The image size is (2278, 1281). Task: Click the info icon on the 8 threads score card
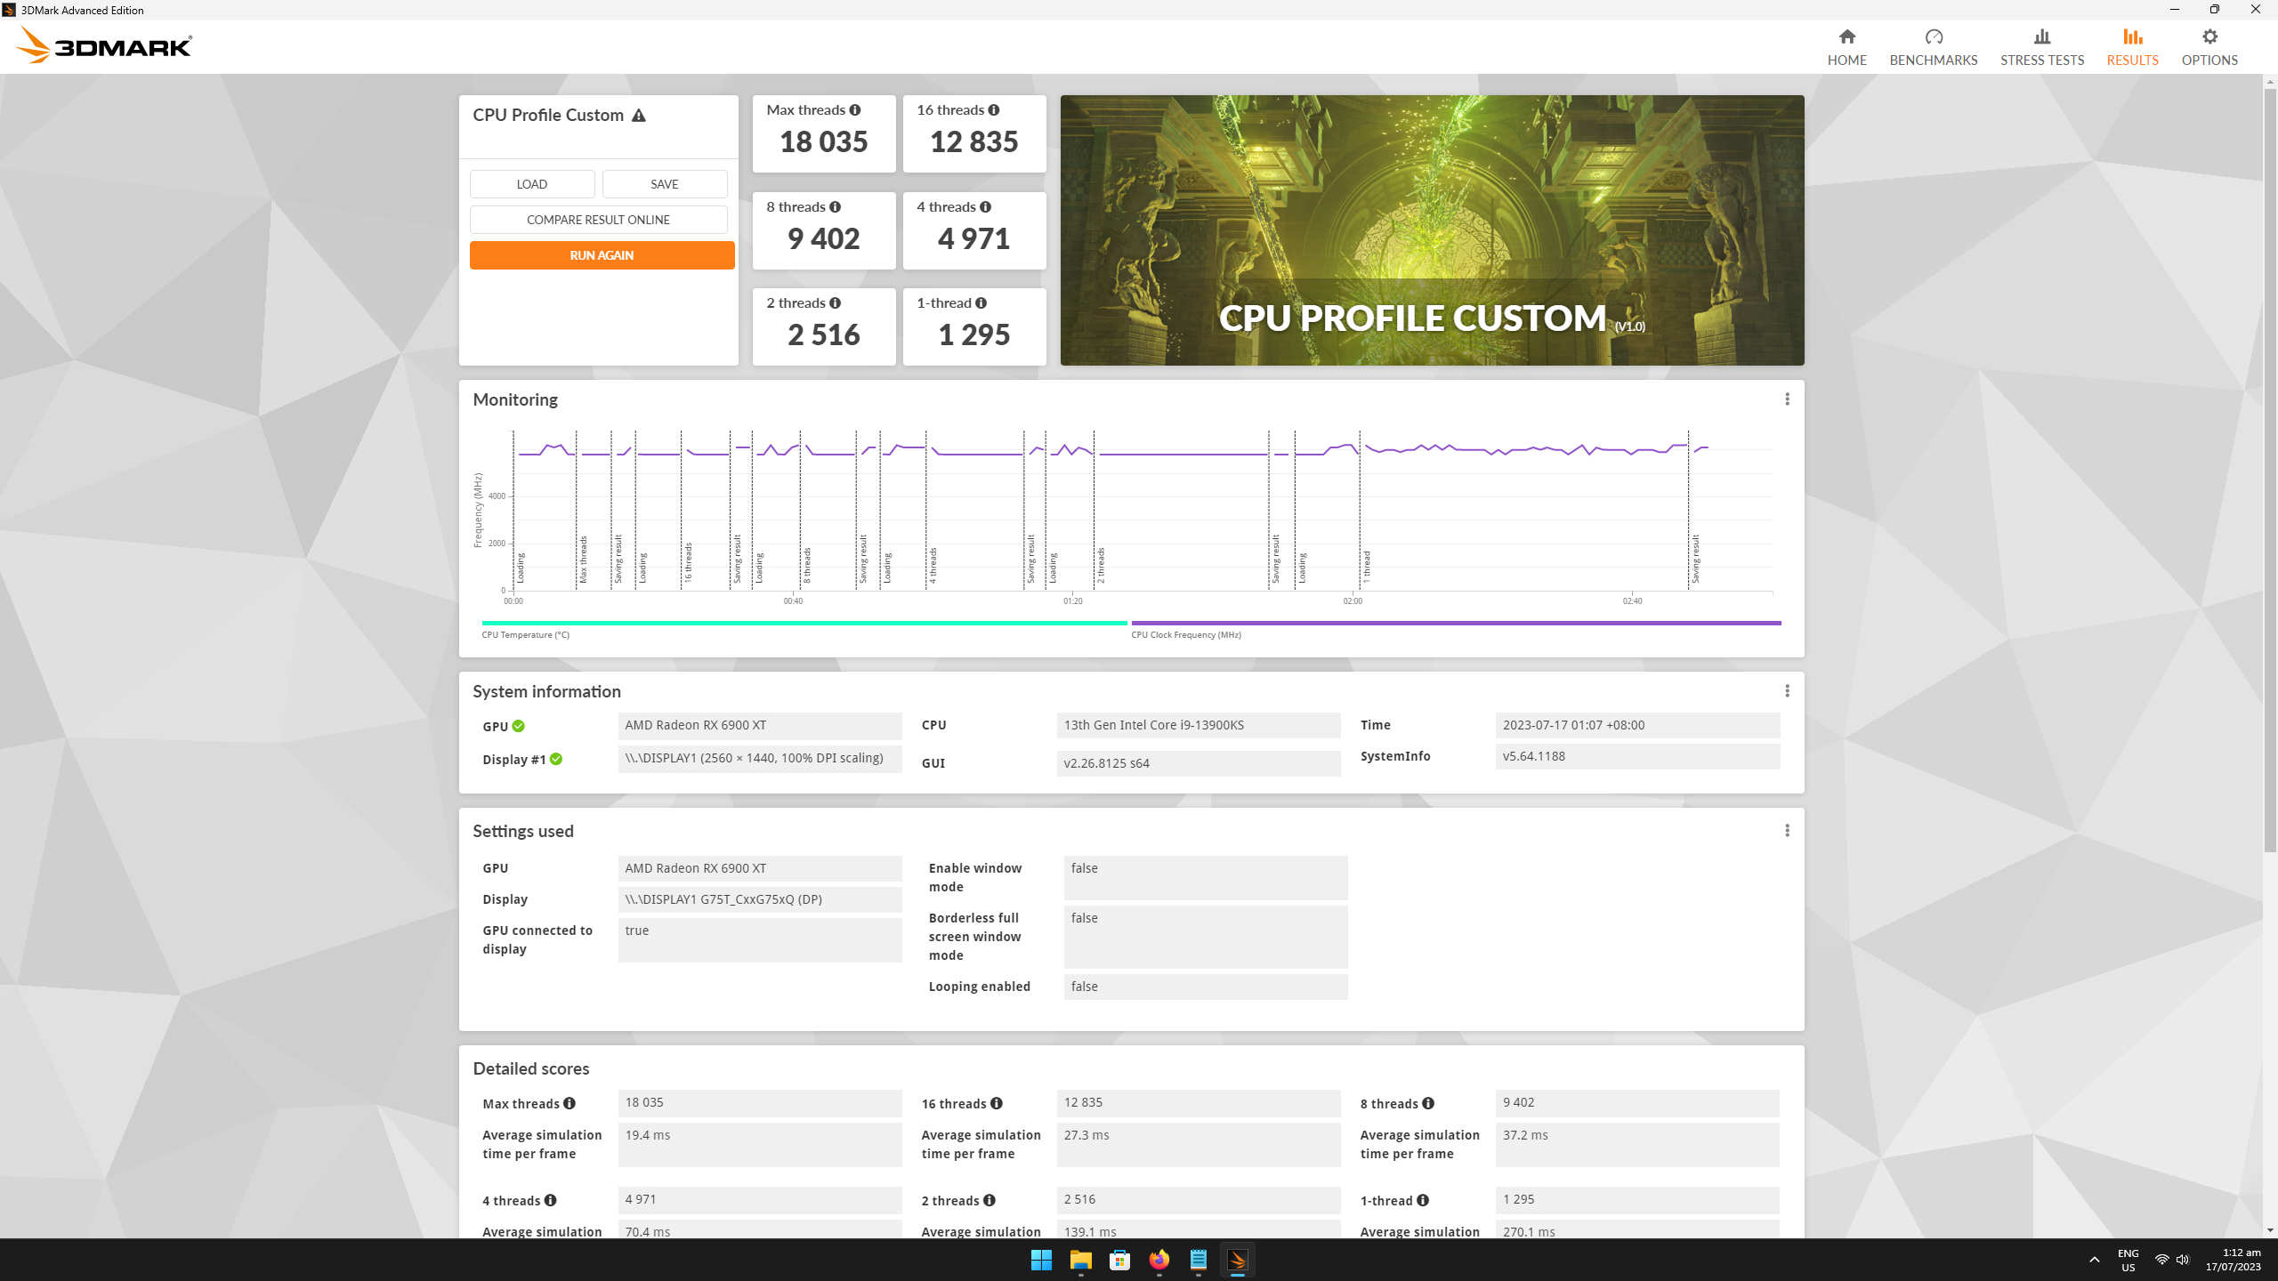pyautogui.click(x=835, y=207)
